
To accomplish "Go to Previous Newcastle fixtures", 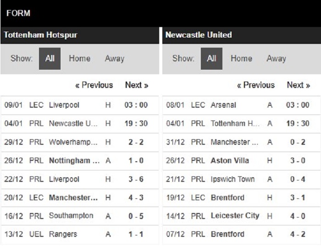I will coord(256,85).
